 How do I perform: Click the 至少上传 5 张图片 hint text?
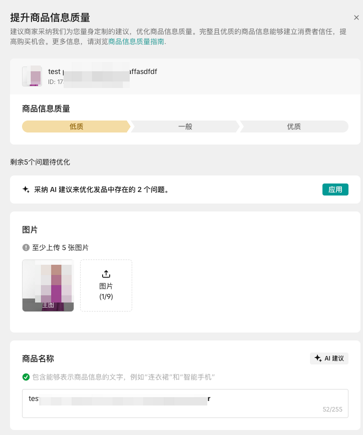point(60,247)
